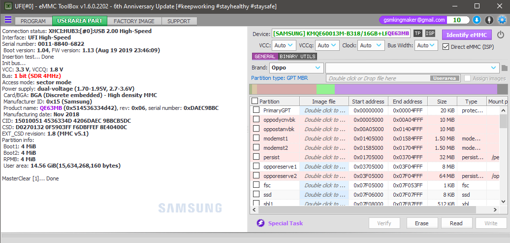This screenshot has width=510, height=243.
Task: Check the persist partition checkbox
Action: 256,157
